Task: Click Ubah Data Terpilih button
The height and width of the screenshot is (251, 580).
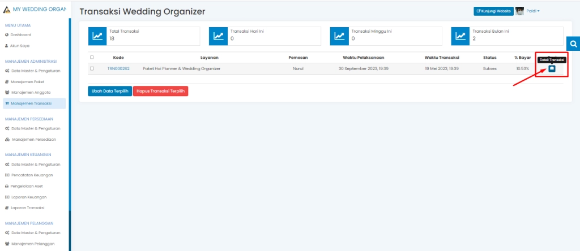Action: pos(109,90)
